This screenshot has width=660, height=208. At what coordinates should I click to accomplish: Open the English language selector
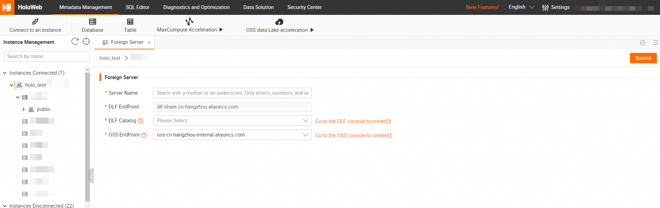click(x=521, y=7)
